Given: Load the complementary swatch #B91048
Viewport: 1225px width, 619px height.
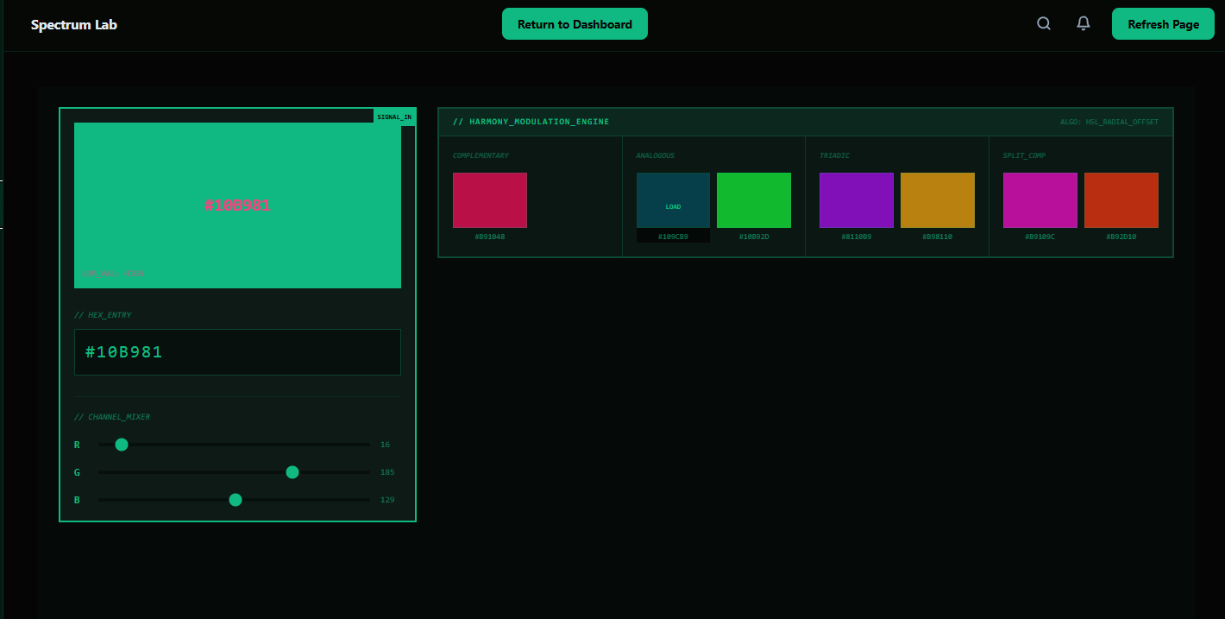Looking at the screenshot, I should (x=490, y=200).
